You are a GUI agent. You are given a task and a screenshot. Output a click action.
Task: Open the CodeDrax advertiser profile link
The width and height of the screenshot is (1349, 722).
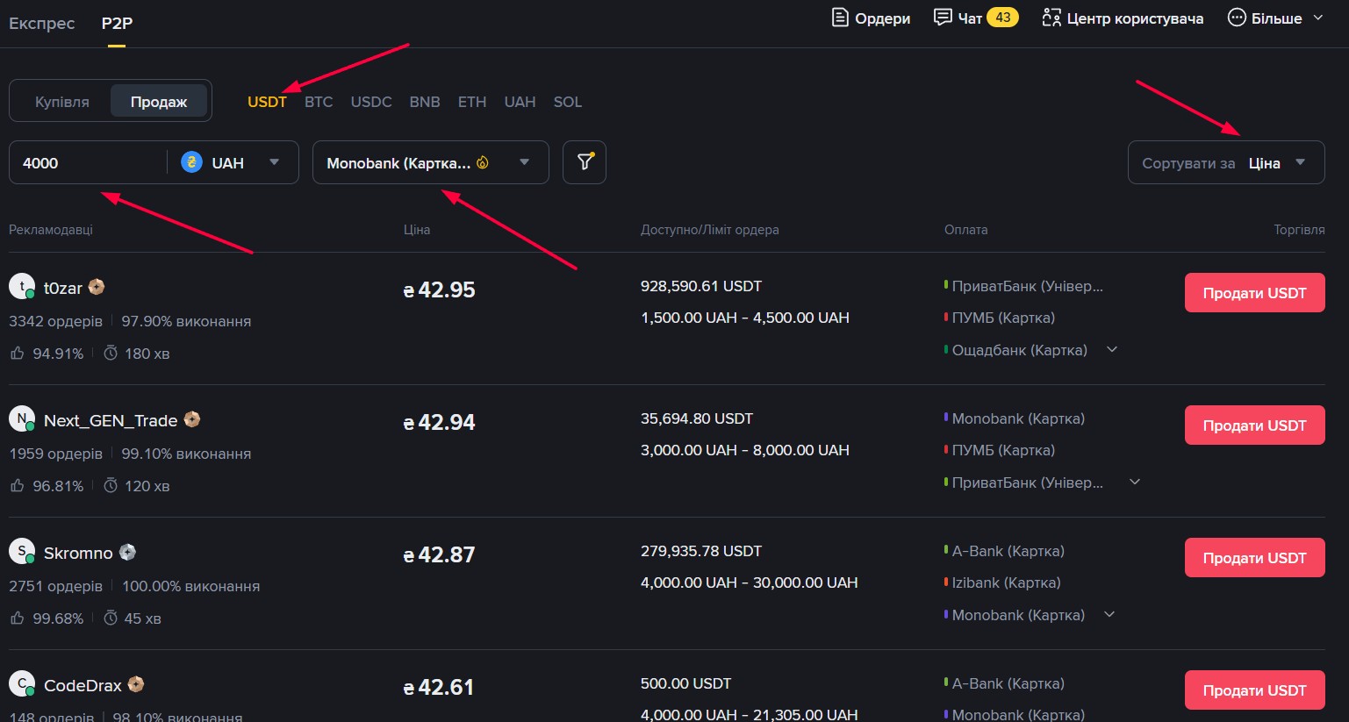83,685
